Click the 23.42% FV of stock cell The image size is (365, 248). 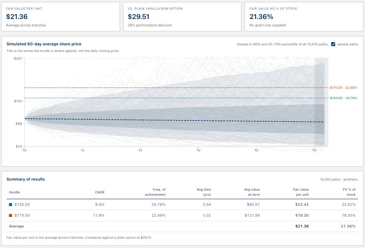(348, 205)
